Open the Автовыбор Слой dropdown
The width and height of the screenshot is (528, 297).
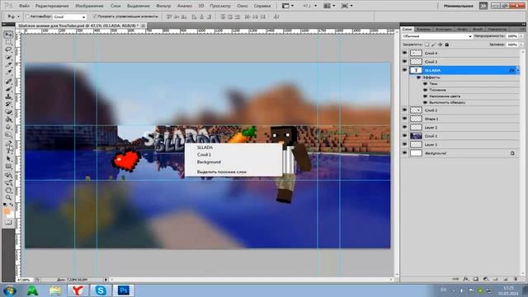point(69,16)
